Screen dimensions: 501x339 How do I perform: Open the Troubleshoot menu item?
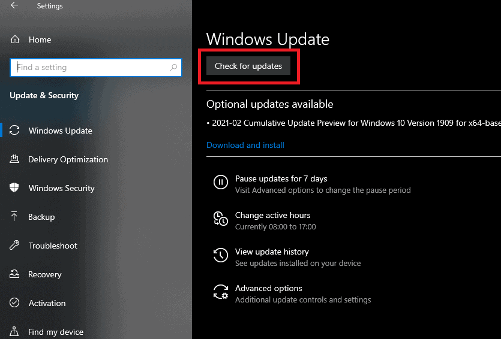[x=53, y=246]
